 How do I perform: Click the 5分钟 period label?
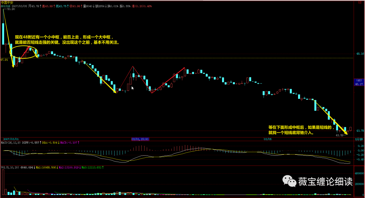point(359,139)
